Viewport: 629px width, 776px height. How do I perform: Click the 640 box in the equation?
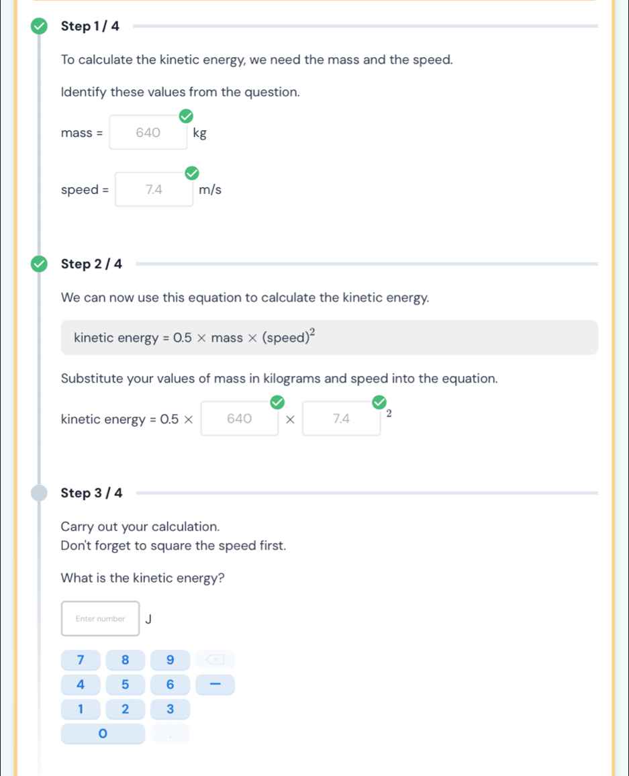coord(240,420)
